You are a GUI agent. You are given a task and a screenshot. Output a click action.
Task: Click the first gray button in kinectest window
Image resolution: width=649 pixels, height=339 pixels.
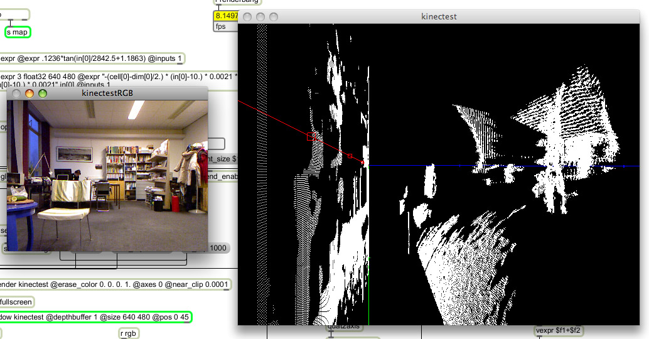click(247, 17)
